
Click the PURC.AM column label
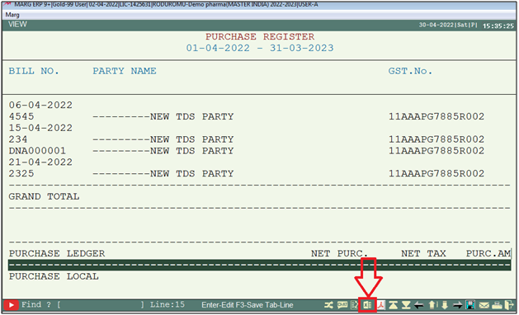[x=488, y=253]
